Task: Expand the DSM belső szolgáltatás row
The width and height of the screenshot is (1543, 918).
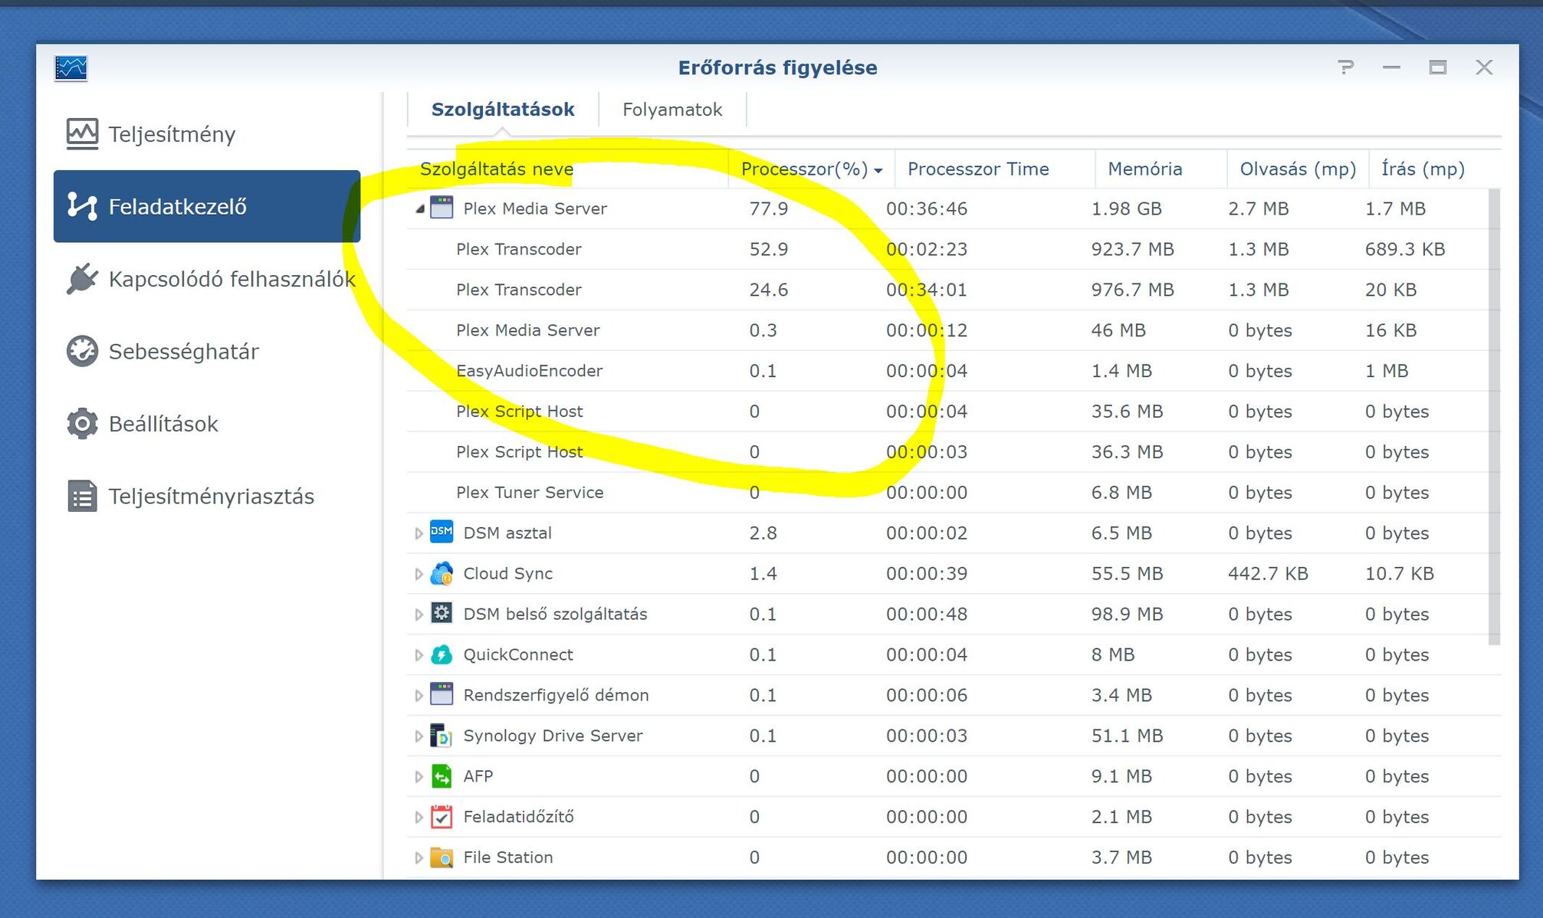Action: click(x=419, y=614)
